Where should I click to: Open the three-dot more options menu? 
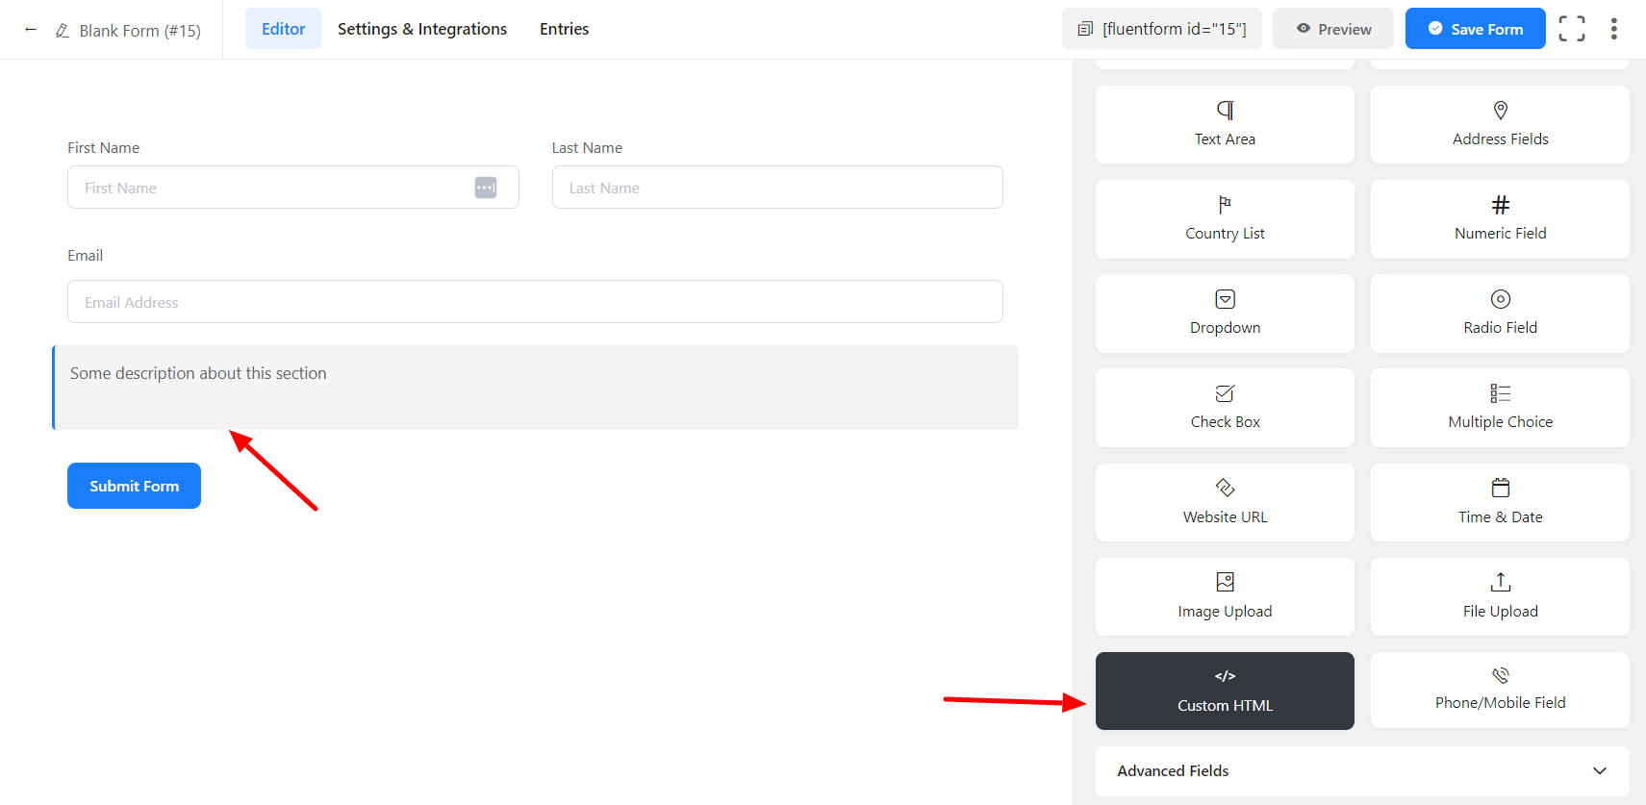(1613, 29)
